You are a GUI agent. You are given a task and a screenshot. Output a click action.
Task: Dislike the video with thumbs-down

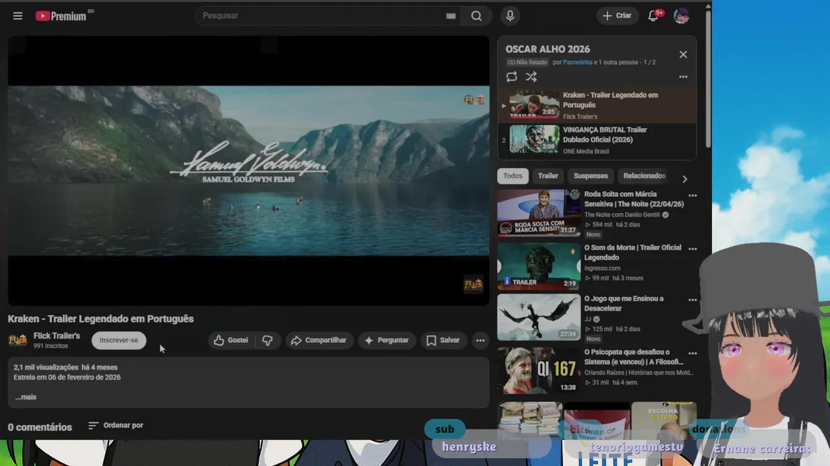(267, 340)
